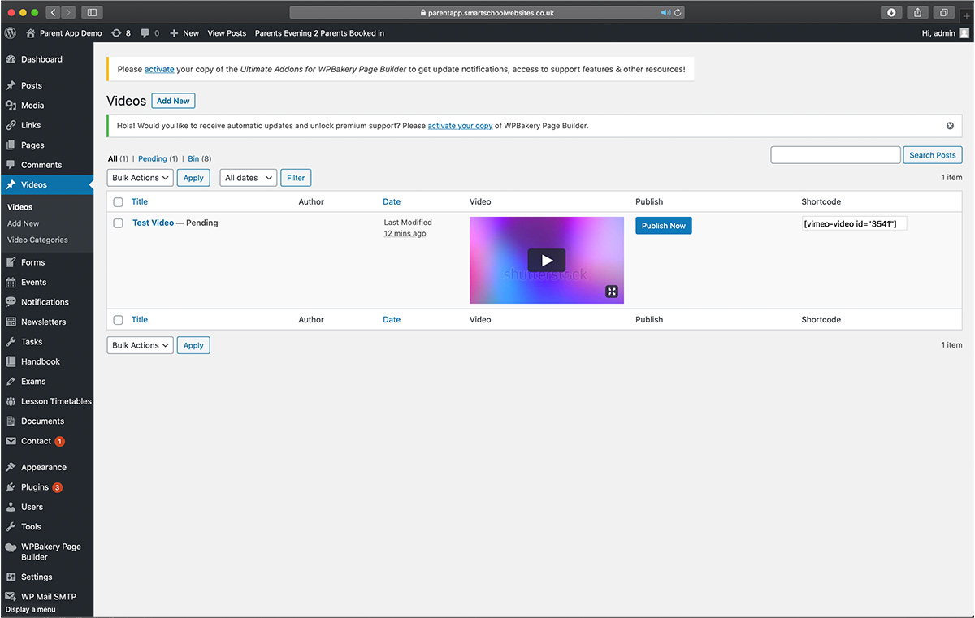975x618 pixels.
Task: Open Plugins in the sidebar menu
Action: [35, 487]
